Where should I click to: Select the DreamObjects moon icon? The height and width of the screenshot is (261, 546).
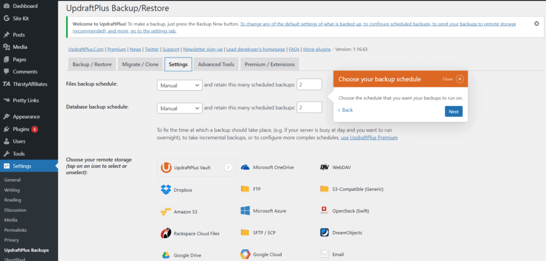325,232
